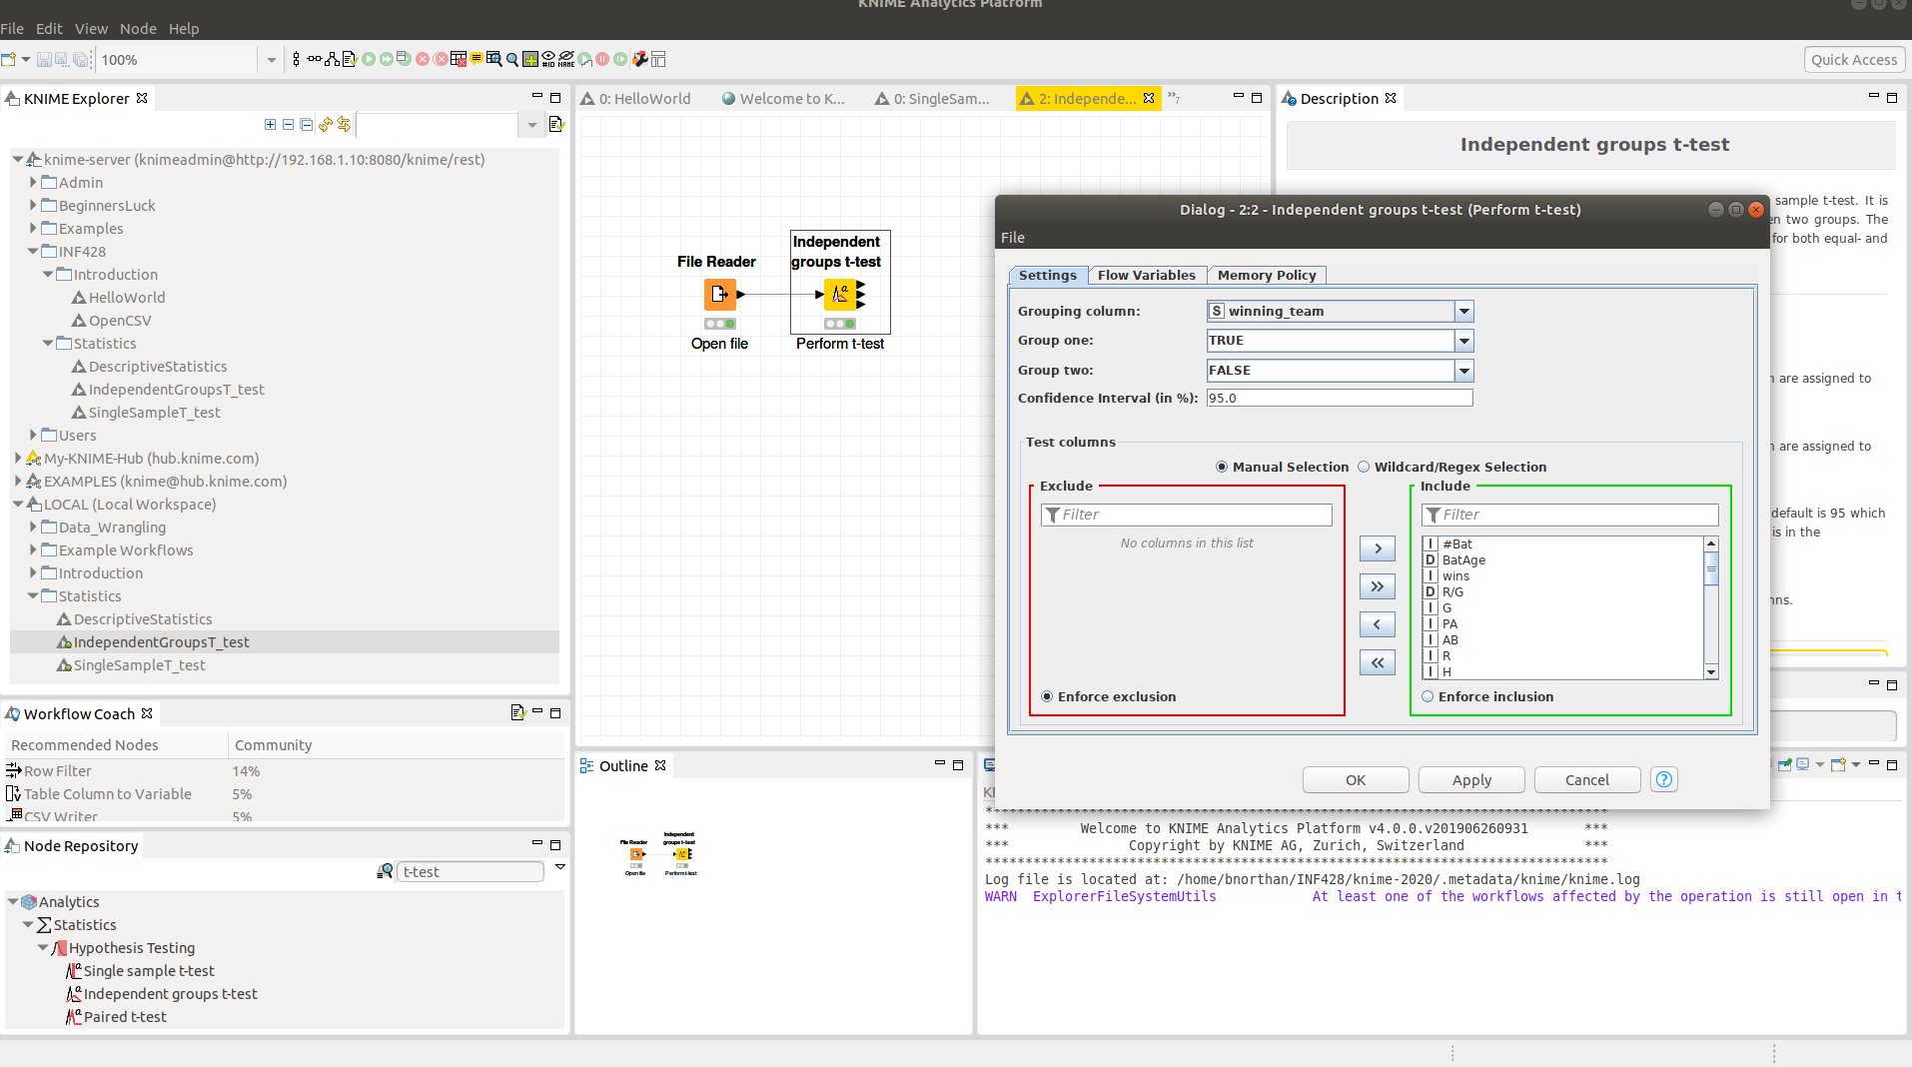The width and height of the screenshot is (1912, 1067).
Task: Click the Independent groups t-test node icon
Action: 840,294
